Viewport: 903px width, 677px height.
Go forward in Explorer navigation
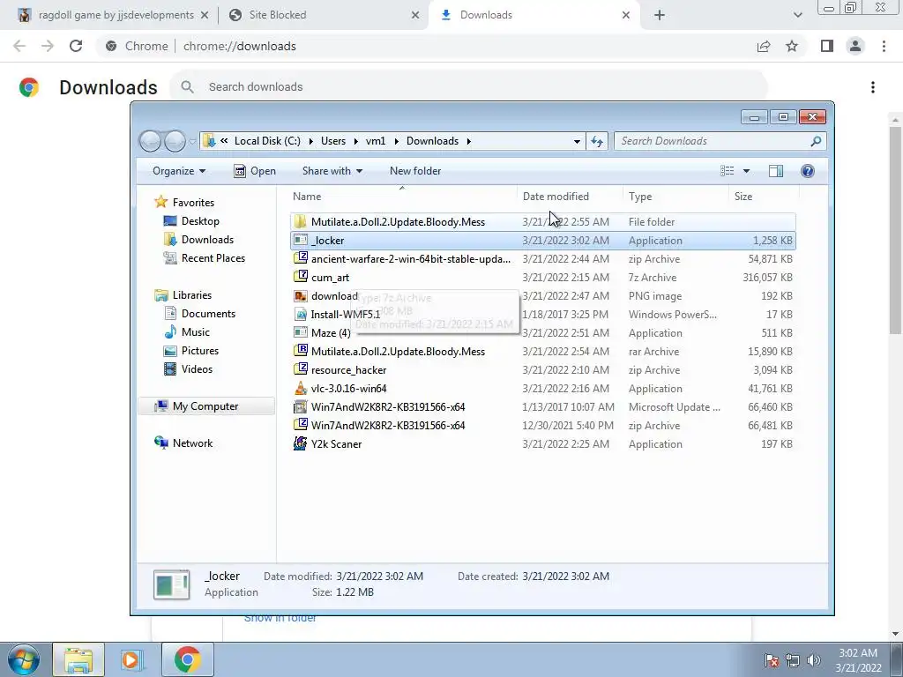pyautogui.click(x=175, y=141)
